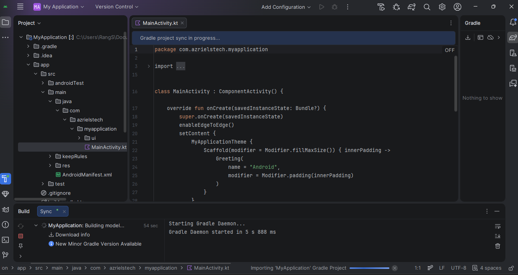This screenshot has width=518, height=275.
Task: Open the Project tool window folder icon
Action: (5, 23)
